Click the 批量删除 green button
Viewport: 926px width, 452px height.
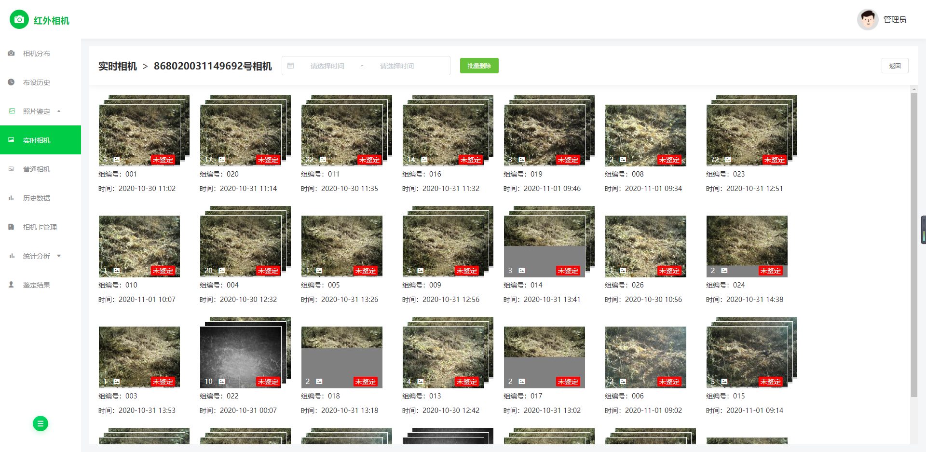coord(479,66)
